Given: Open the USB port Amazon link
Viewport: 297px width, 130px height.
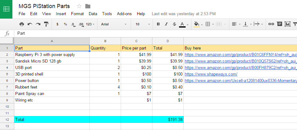Looking at the screenshot, I should (241, 68).
